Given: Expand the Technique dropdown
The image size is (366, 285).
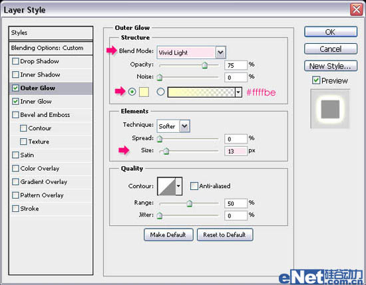Looking at the screenshot, I should coord(184,126).
